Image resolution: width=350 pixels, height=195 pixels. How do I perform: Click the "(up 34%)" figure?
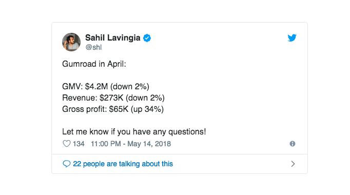click(x=147, y=109)
